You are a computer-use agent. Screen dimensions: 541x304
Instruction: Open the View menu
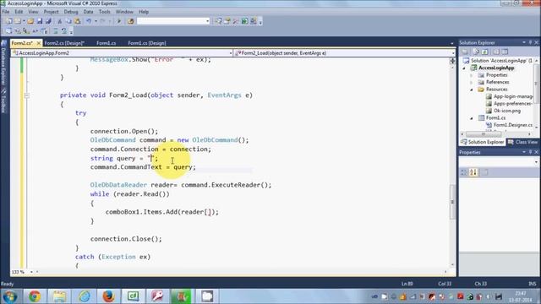[33, 12]
